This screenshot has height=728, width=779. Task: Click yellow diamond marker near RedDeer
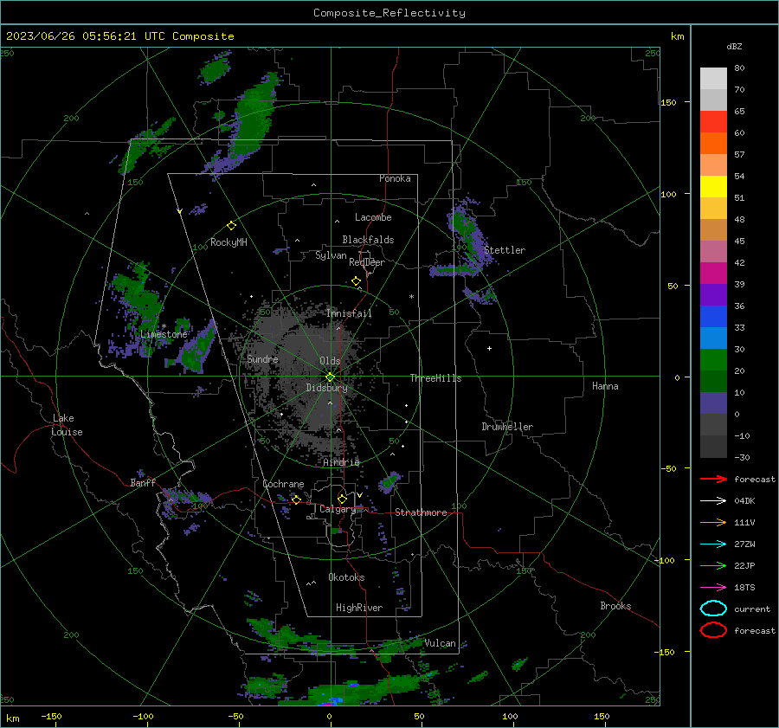point(356,280)
